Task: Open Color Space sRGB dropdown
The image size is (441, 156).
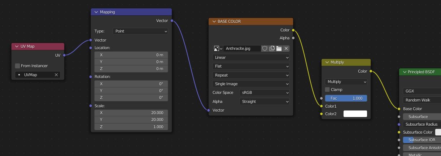Action: (x=265, y=92)
